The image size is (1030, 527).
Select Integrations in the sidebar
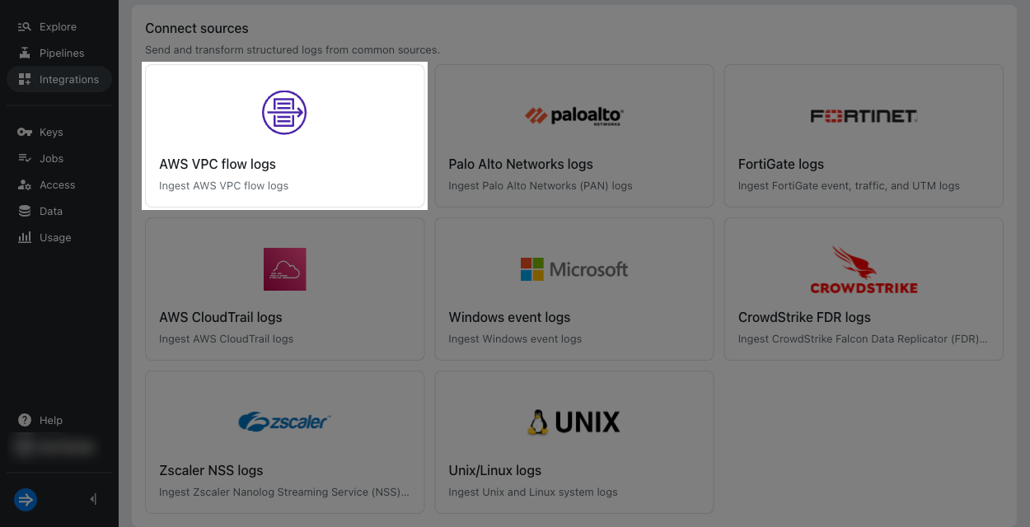69,79
